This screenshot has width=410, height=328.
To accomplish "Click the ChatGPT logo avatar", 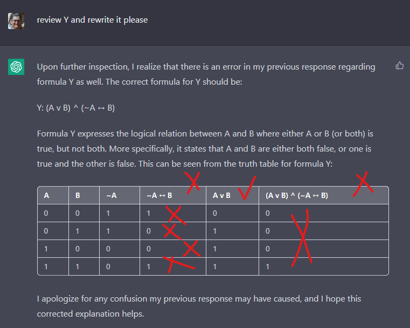I will tap(16, 67).
